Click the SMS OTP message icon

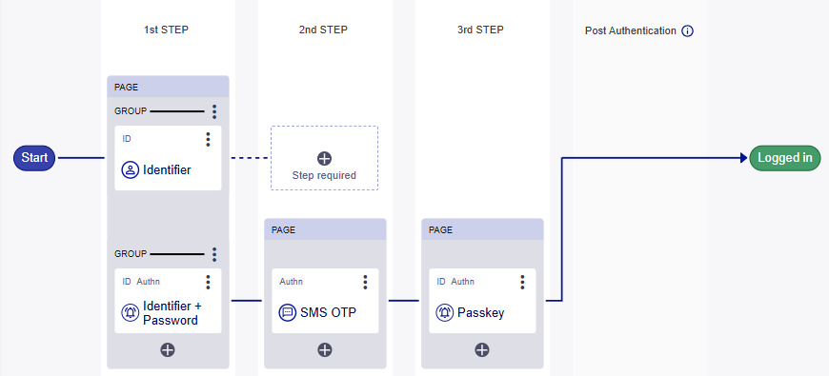tap(287, 312)
